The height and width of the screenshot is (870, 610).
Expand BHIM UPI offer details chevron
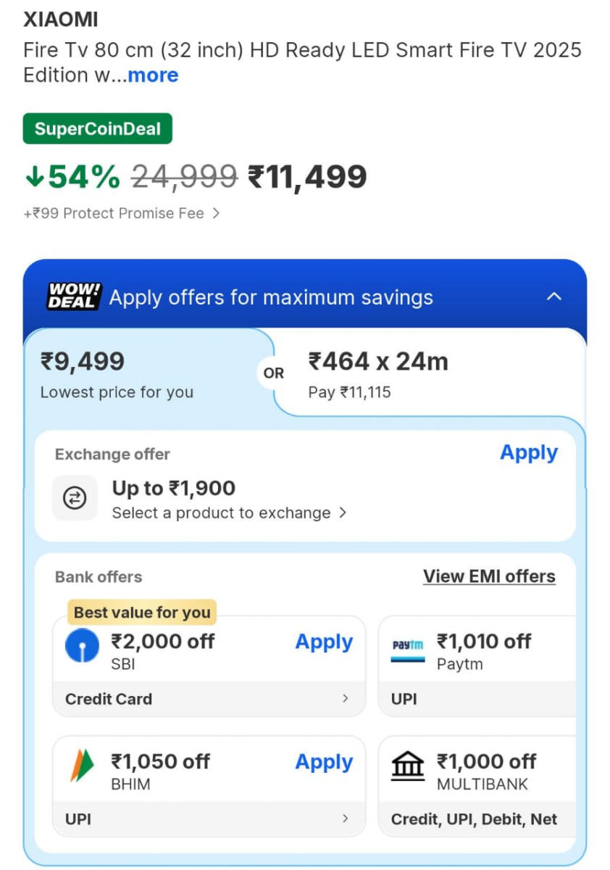click(345, 819)
